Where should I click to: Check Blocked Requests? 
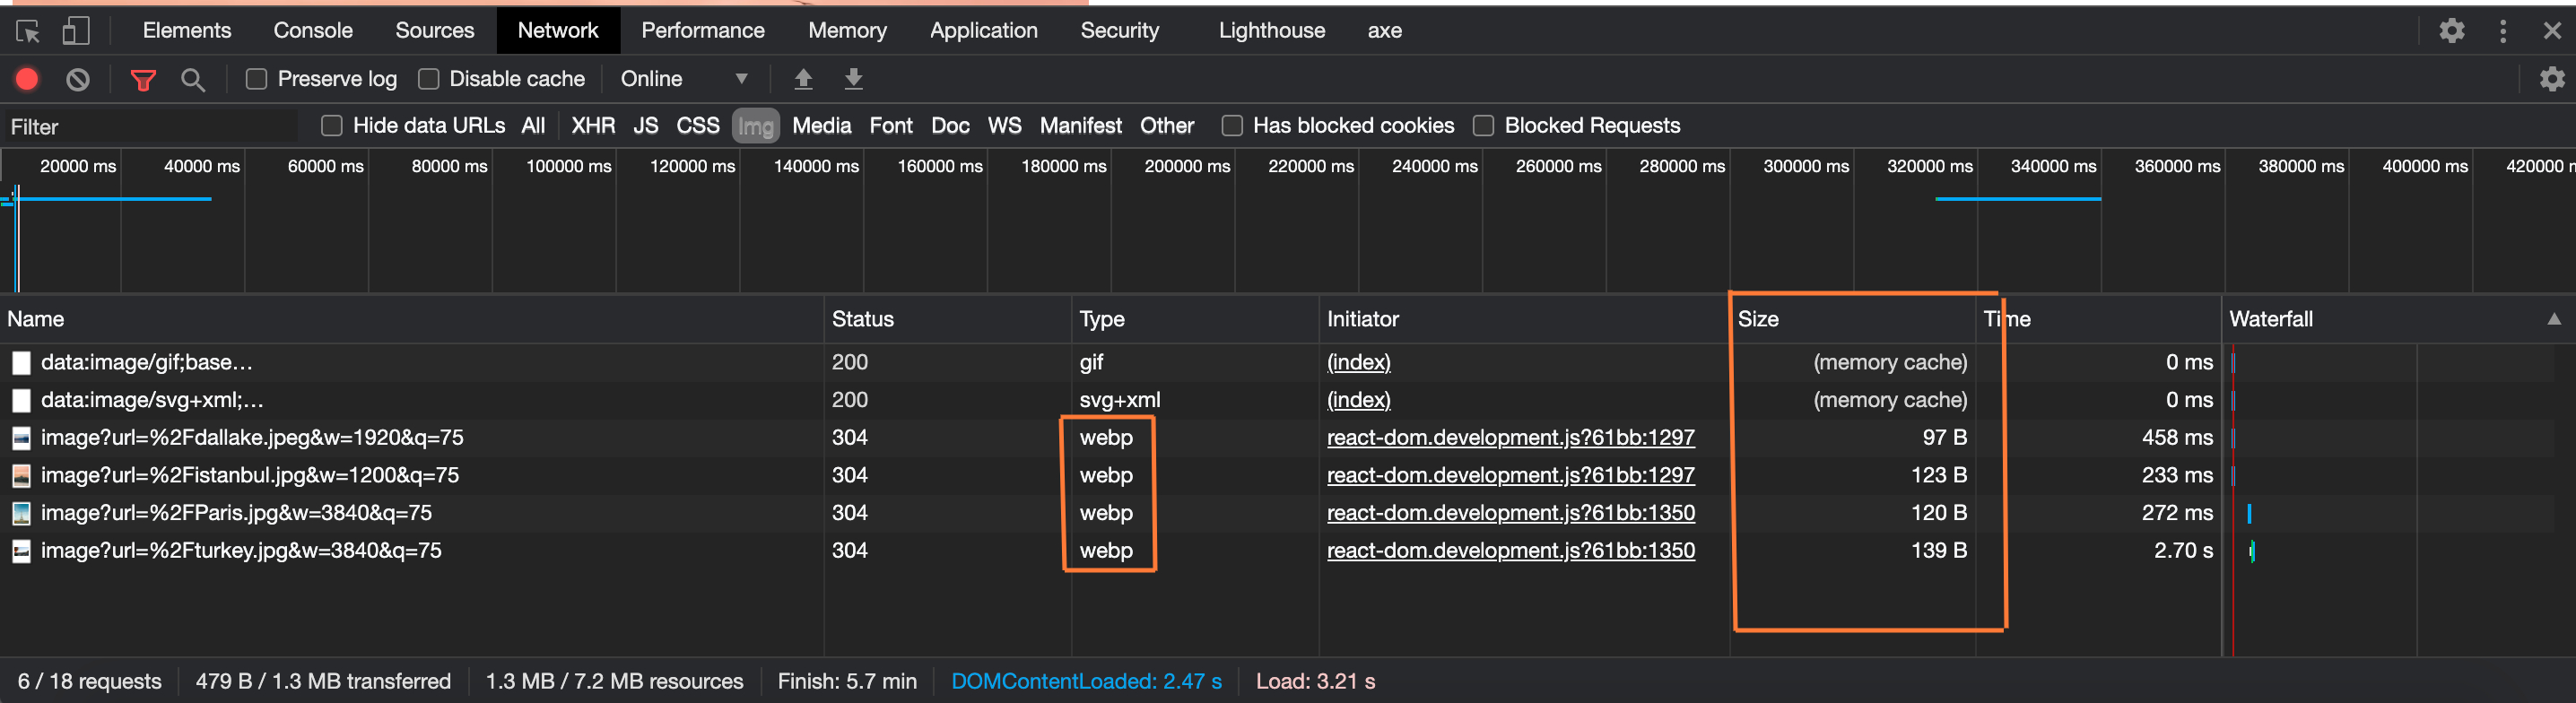[1483, 126]
